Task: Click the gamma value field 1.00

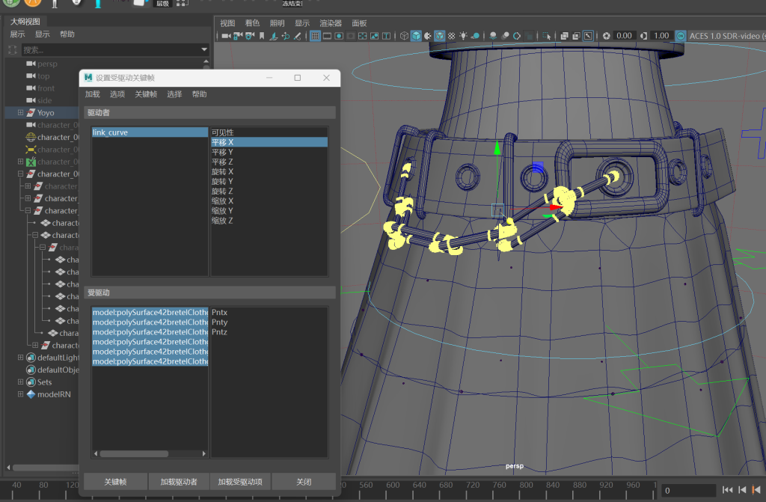Action: [661, 36]
